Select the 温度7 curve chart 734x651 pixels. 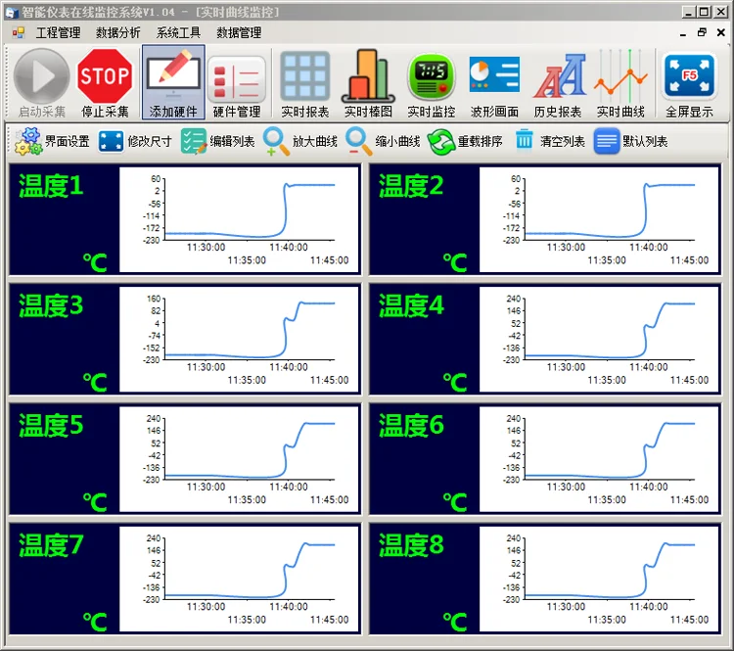tap(239, 580)
